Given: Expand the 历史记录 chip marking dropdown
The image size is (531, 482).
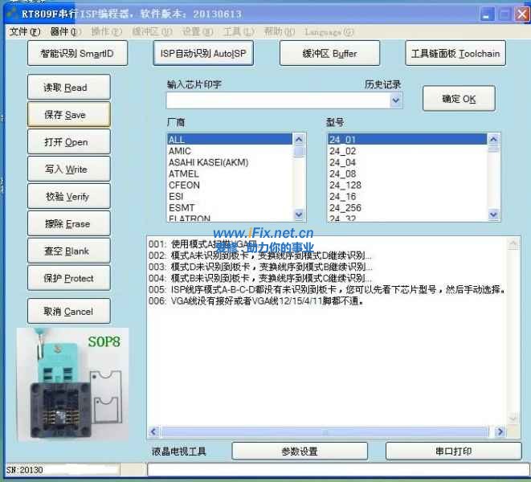Looking at the screenshot, I should (x=395, y=100).
